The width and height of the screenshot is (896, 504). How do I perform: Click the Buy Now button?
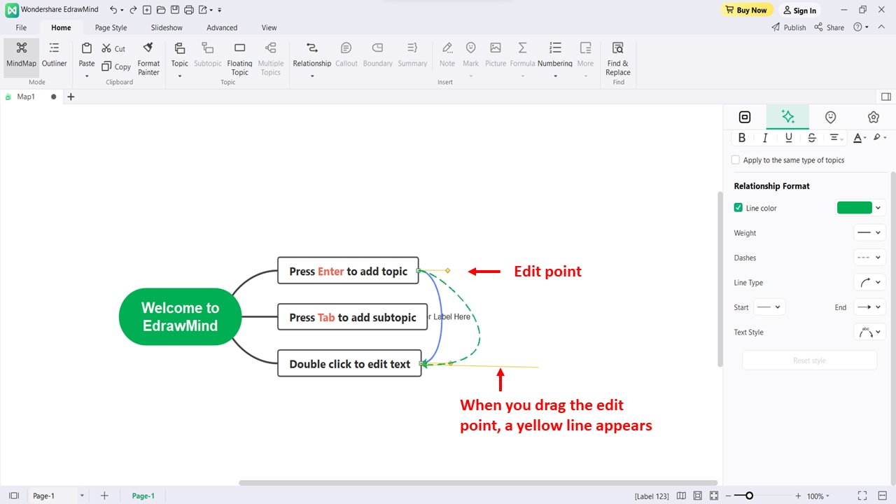pos(747,10)
